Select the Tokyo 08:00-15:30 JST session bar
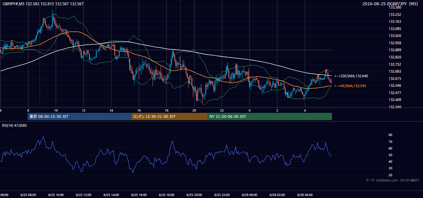The image size is (423, 198). coord(79,116)
